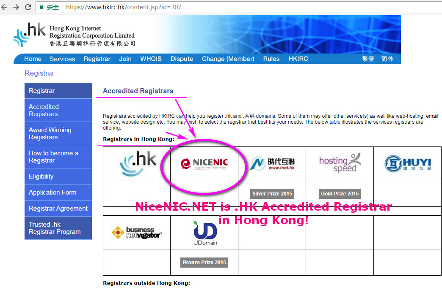
Task: Select the circled NICENIC registrar logo
Action: point(204,164)
